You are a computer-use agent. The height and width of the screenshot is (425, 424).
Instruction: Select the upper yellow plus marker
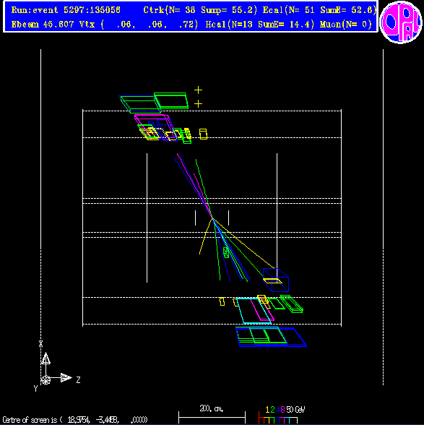coord(198,90)
